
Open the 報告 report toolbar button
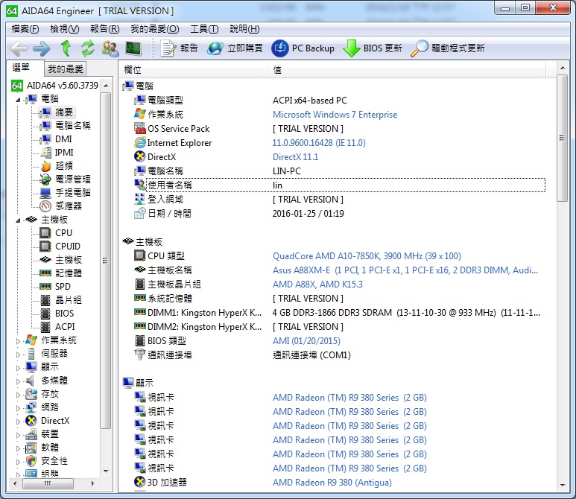tap(180, 48)
